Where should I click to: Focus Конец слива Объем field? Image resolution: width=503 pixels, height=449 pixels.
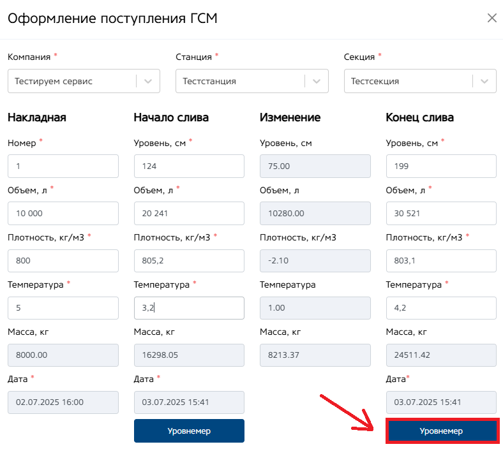point(441,213)
